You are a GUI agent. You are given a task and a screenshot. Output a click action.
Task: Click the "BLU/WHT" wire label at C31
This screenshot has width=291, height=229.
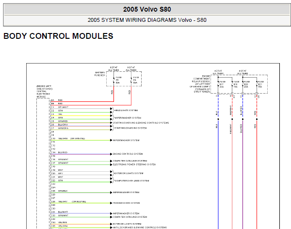pos(63,212)
